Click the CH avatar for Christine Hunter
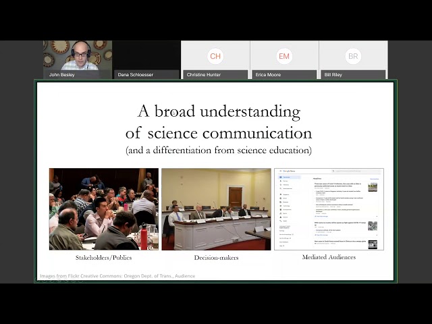The height and width of the screenshot is (324, 432). [x=215, y=56]
